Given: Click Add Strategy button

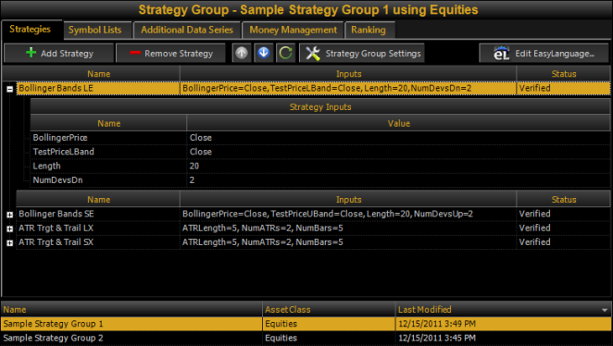Looking at the screenshot, I should click(59, 53).
